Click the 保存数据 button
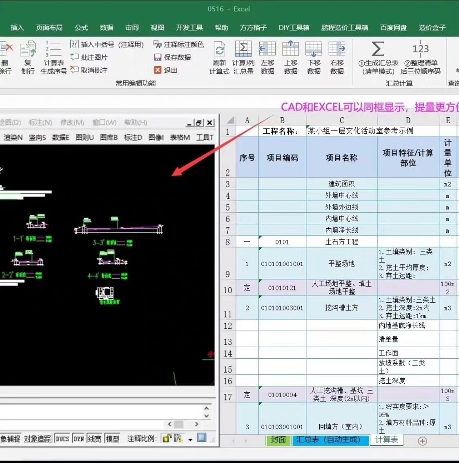The width and height of the screenshot is (459, 463). pos(173,57)
